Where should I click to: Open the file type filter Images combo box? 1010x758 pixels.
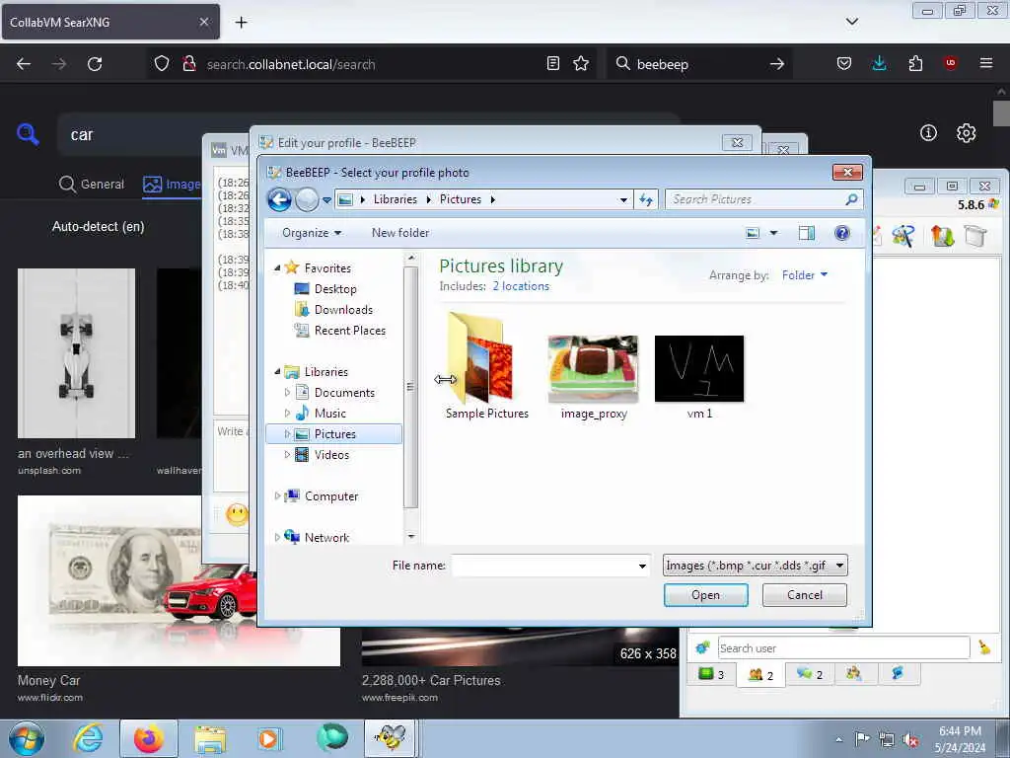pos(755,566)
